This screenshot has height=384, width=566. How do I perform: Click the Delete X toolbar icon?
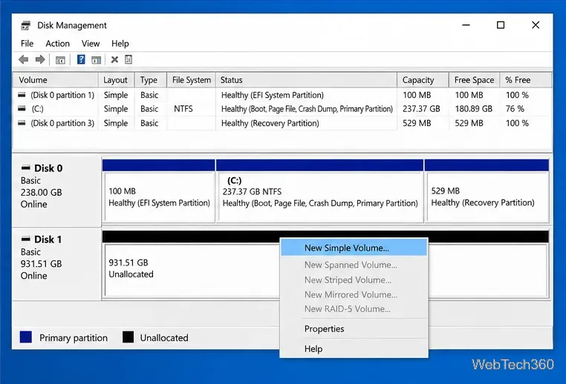click(x=114, y=59)
